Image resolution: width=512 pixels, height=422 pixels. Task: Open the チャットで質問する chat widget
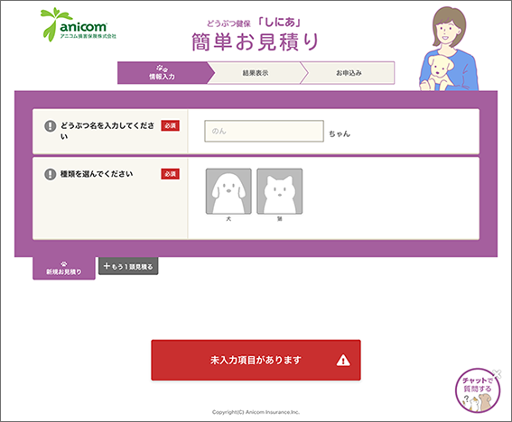(478, 390)
